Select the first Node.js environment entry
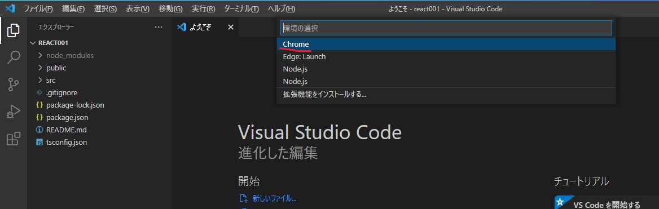Viewport: 659px width, 209px height. [x=446, y=69]
